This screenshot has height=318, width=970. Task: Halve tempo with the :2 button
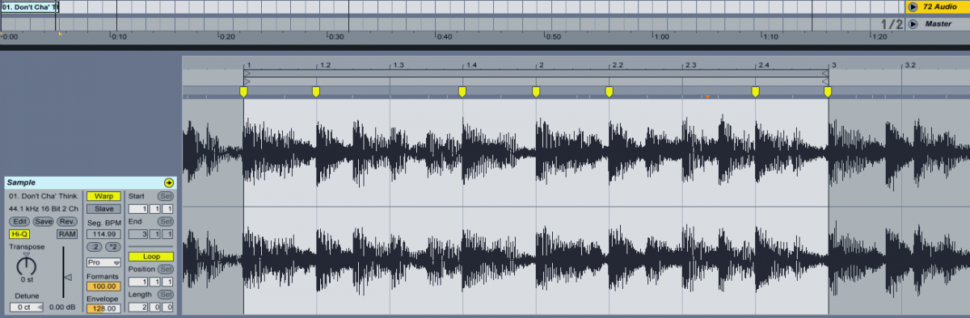tap(95, 246)
